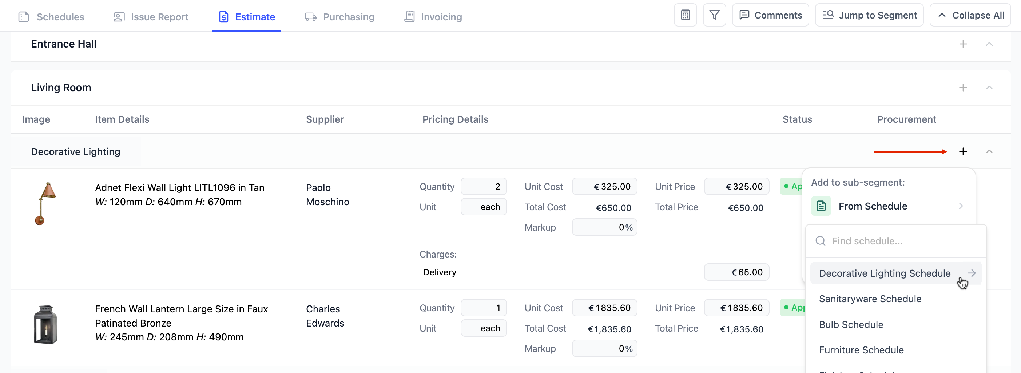Open the calculator icon button

pyautogui.click(x=685, y=15)
